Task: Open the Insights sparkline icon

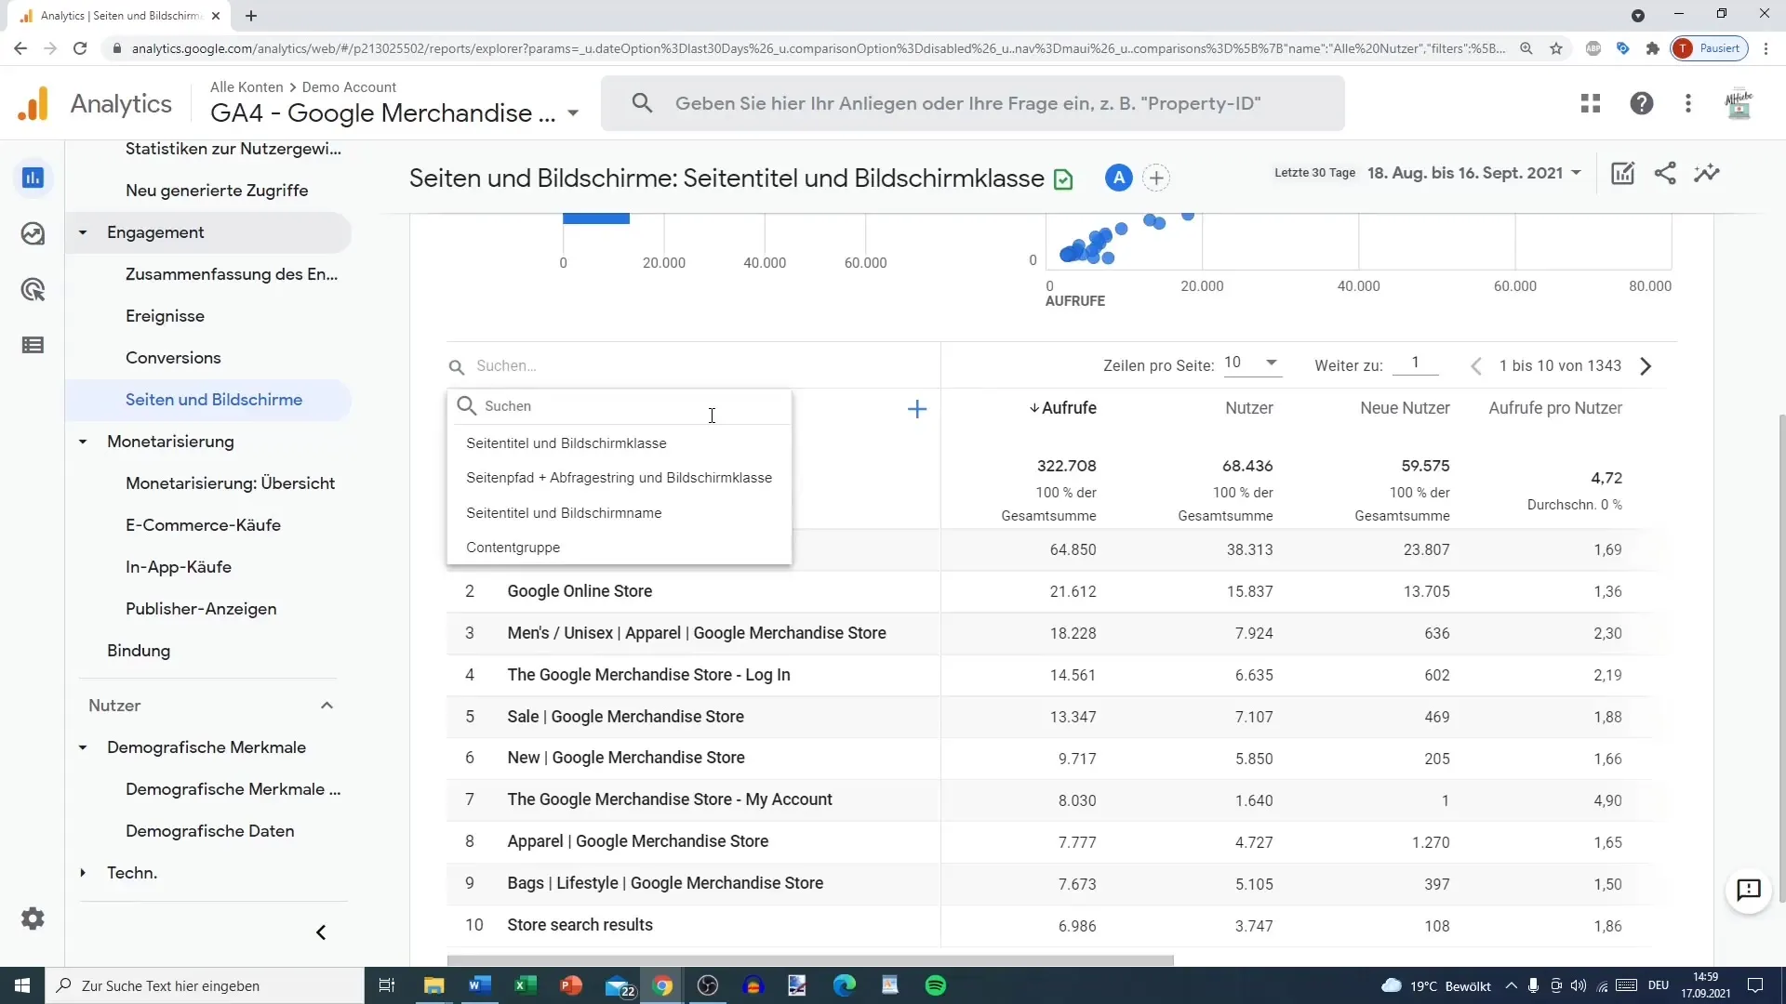Action: 1707,173
